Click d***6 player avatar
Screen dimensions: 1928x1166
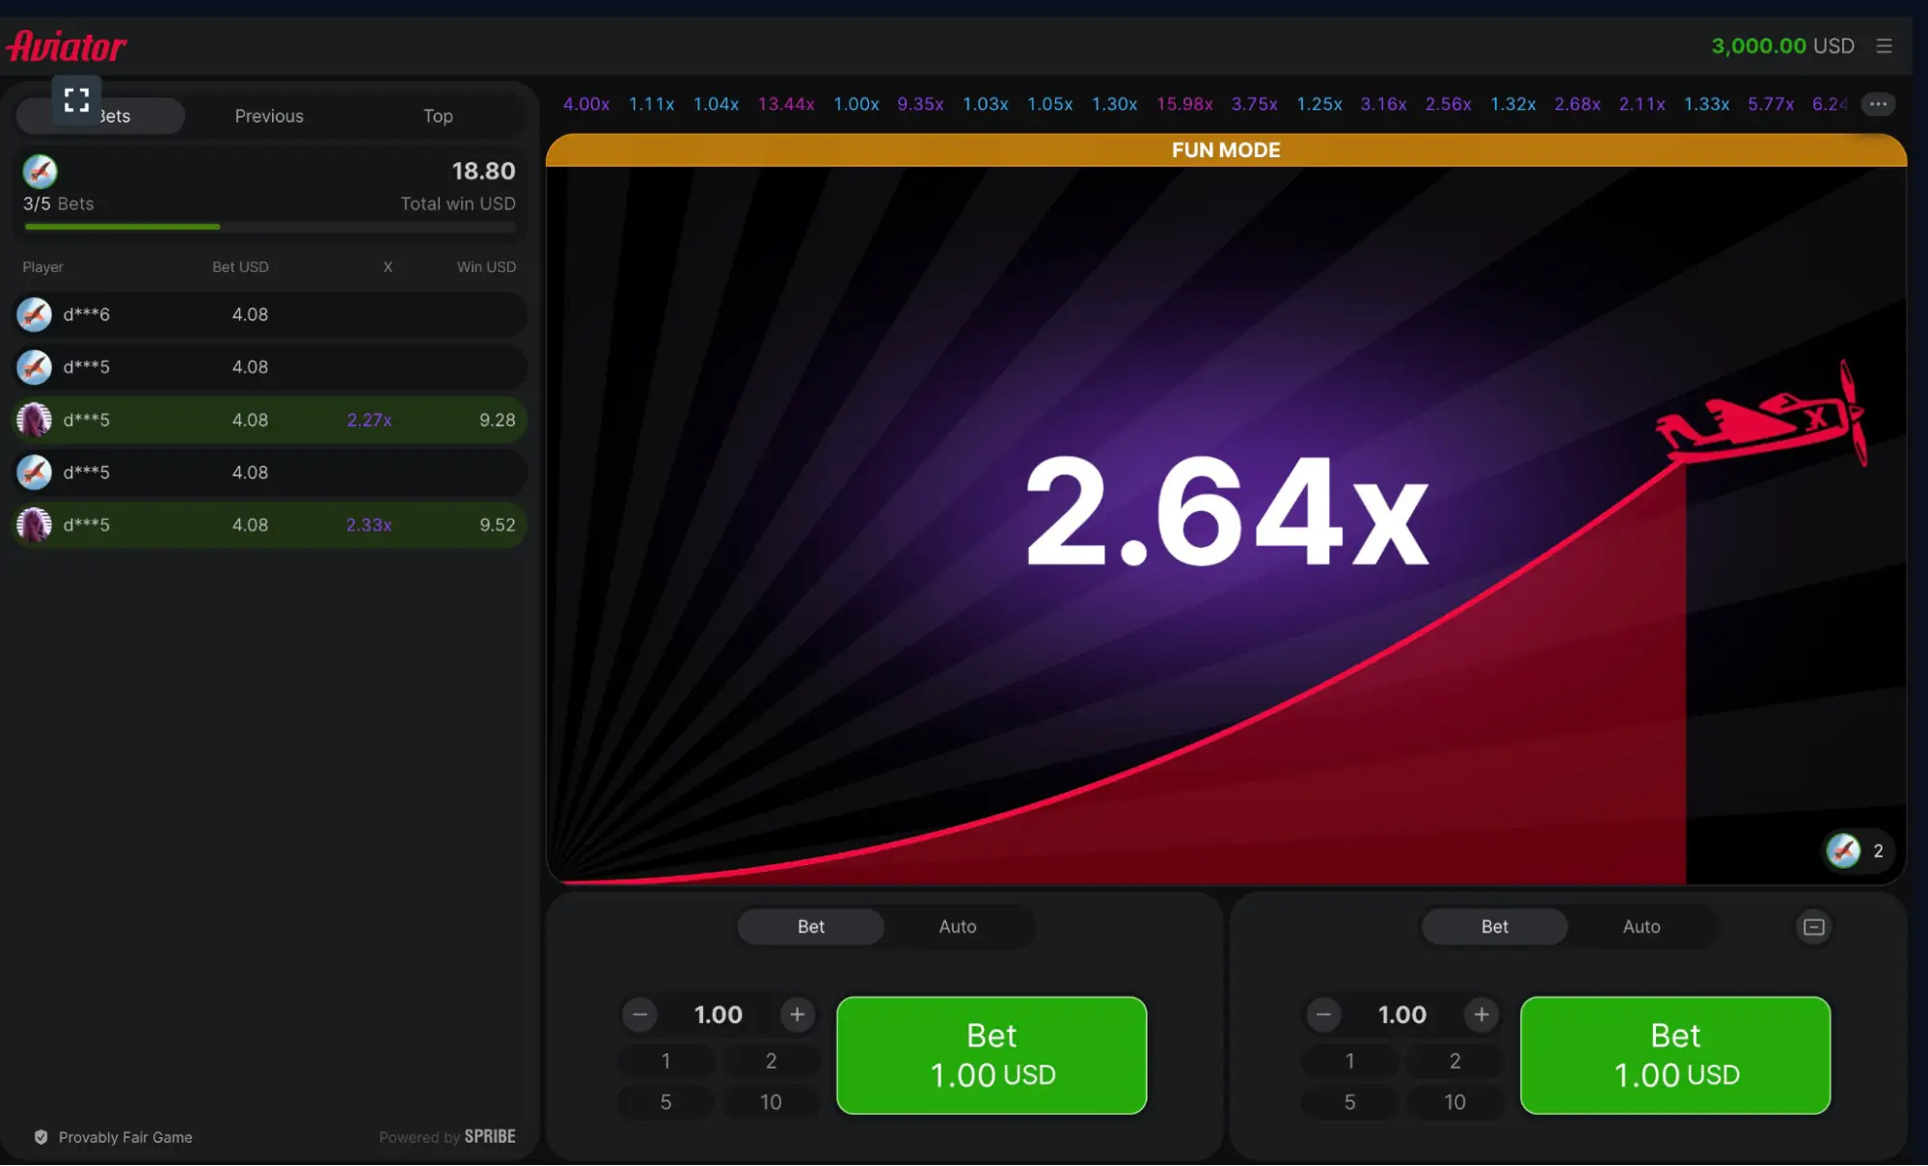tap(35, 314)
